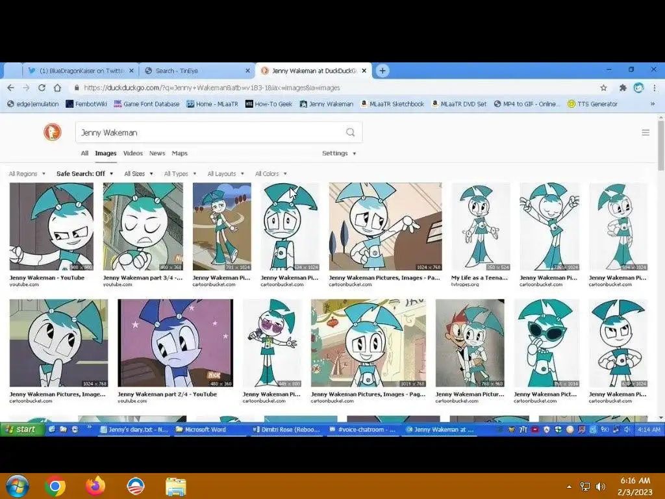Click the search results vertical scrollbar

660,145
